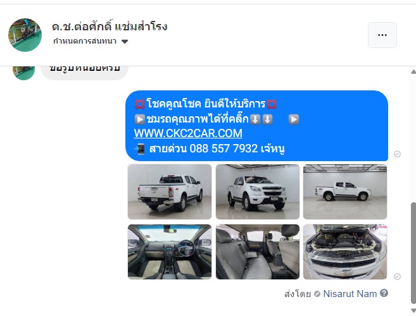Click the chat scrollbar thumb

pos(413,253)
